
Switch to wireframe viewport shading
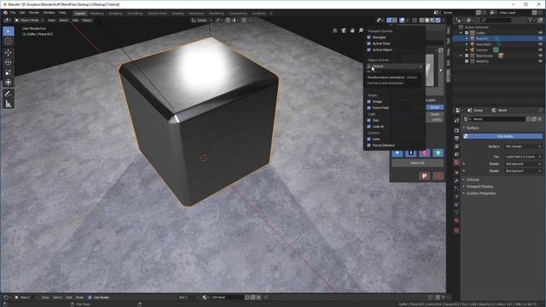point(421,20)
